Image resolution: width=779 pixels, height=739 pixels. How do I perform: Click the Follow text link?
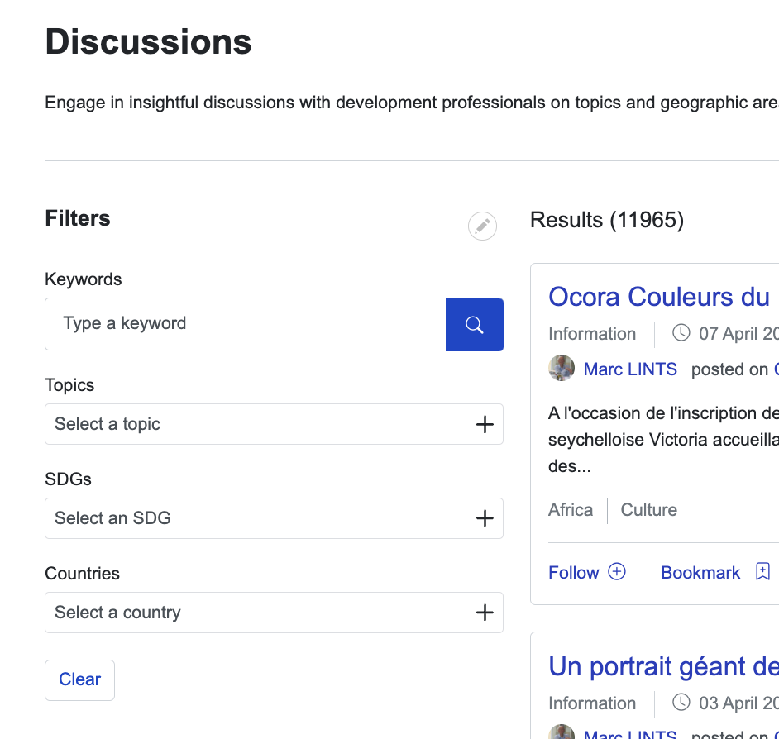tap(573, 573)
